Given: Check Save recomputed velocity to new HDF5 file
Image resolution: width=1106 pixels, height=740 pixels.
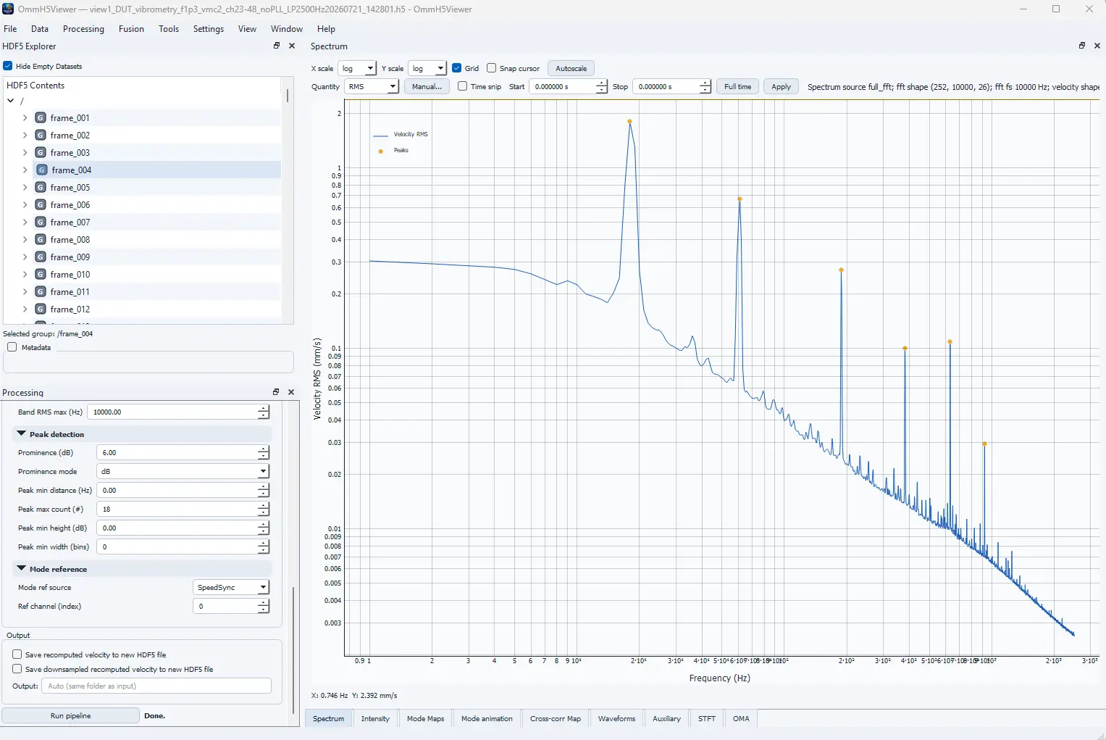Looking at the screenshot, I should coord(17,654).
